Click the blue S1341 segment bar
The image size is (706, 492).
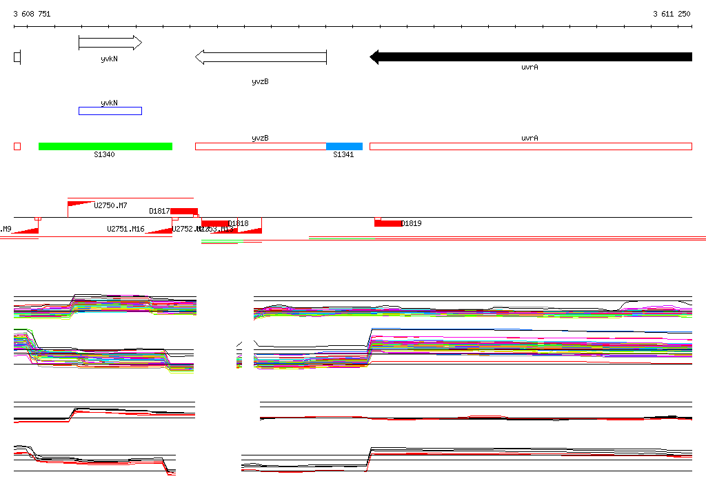[x=345, y=146]
